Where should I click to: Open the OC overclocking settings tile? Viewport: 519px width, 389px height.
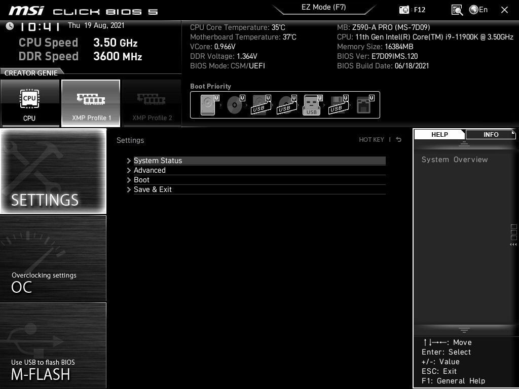point(53,258)
